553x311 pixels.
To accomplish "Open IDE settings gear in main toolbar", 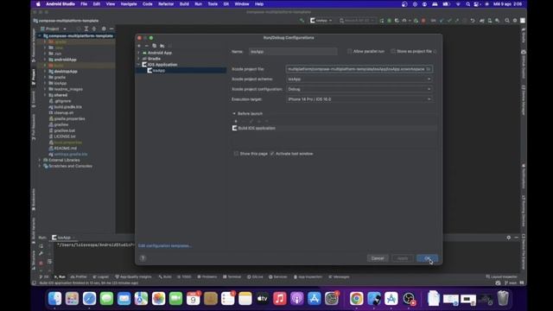I will 515,21.
